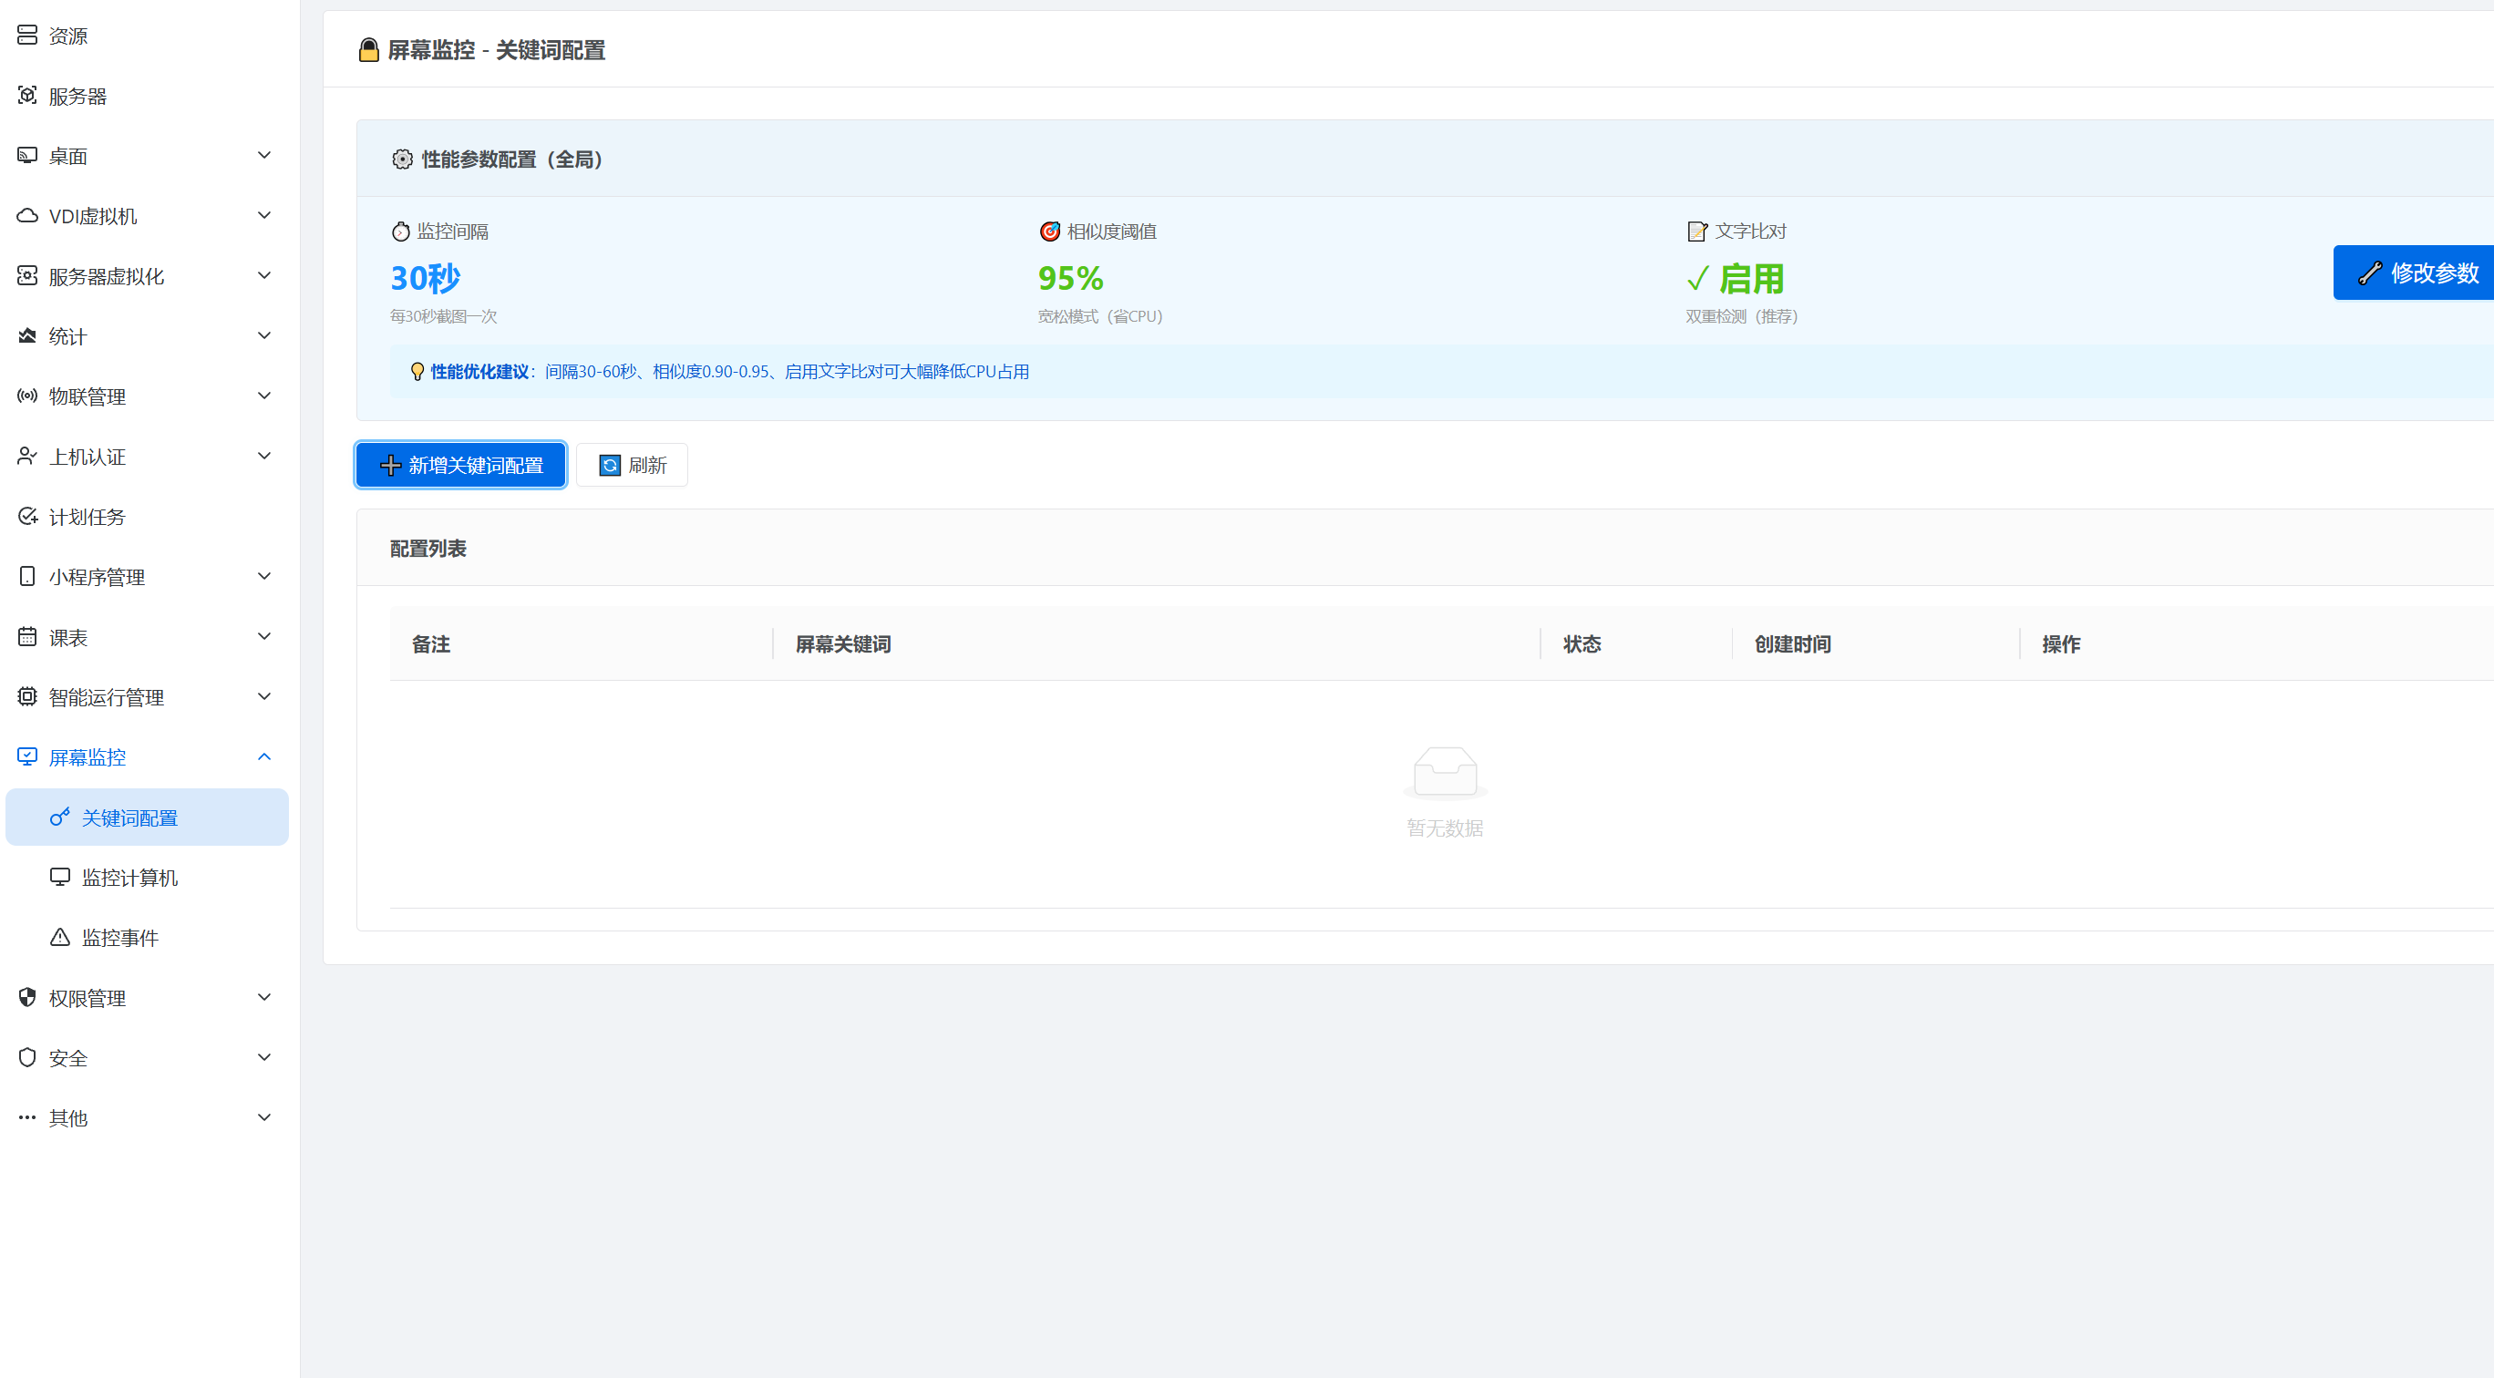Select the 统计 menu entry
Screen dimensions: 2494x1378
pyautogui.click(x=67, y=337)
